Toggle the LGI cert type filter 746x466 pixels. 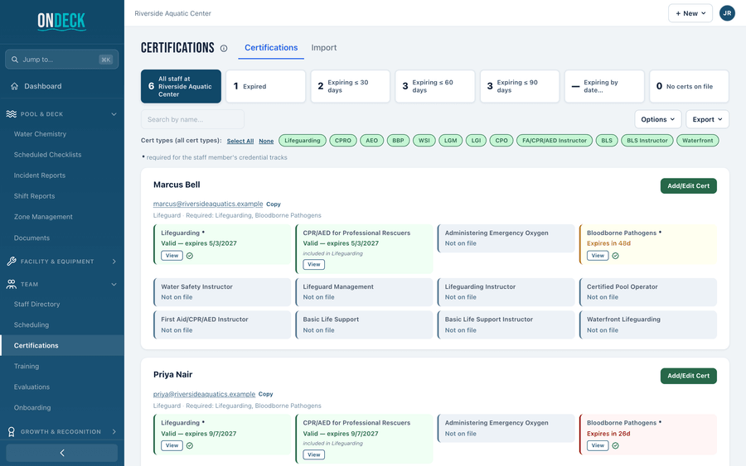[x=476, y=141]
